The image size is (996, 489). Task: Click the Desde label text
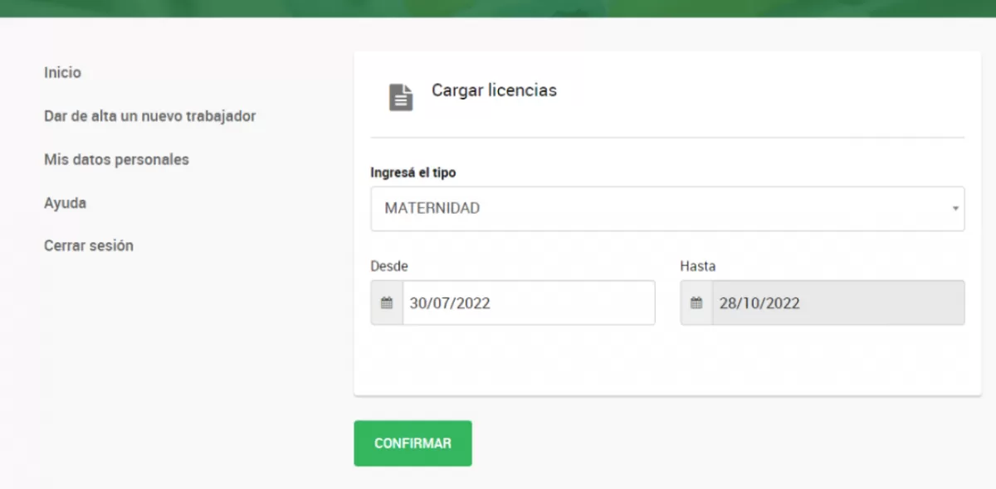(389, 266)
